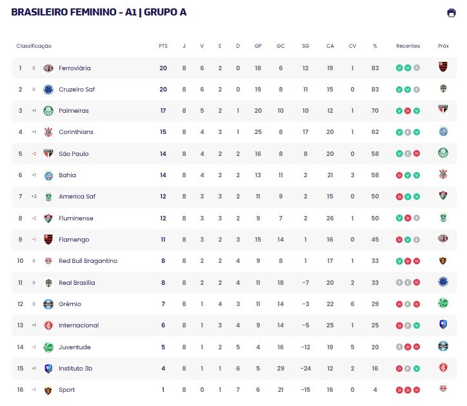Click Ferroviária team crest
Image resolution: width=467 pixels, height=406 pixels.
[48, 68]
